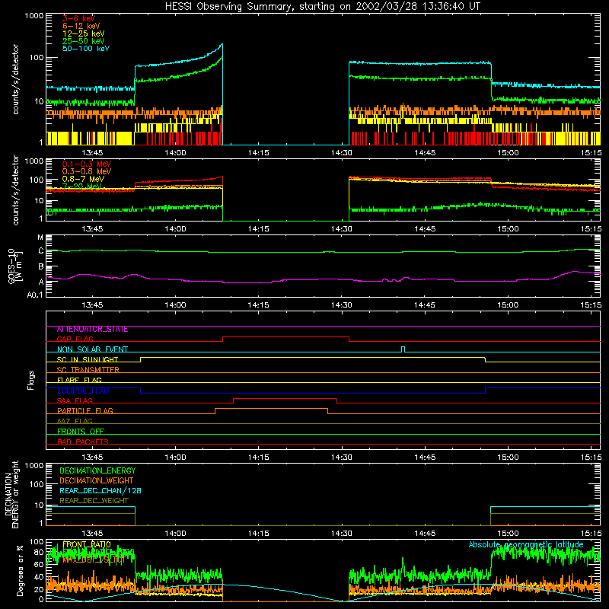The height and width of the screenshot is (609, 609).
Task: Click the REAR_DEC_WEIGHT legend label
Action: click(x=94, y=501)
